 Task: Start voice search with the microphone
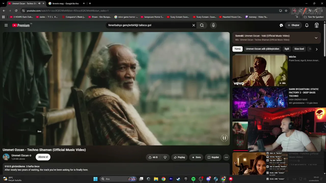coord(213,25)
